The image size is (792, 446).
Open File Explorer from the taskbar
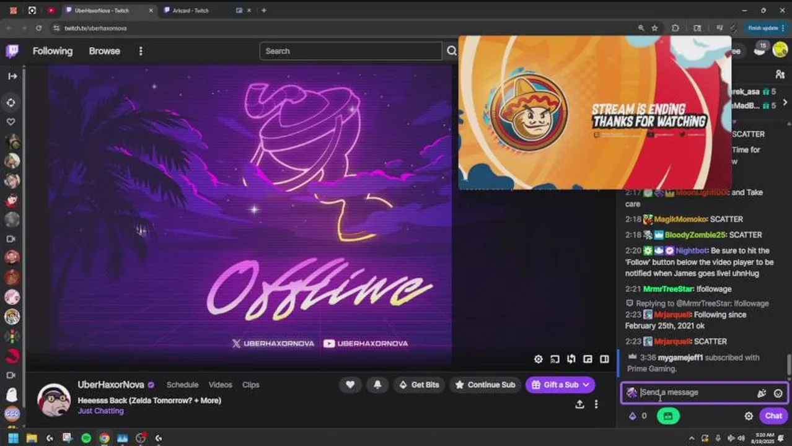pos(31,439)
